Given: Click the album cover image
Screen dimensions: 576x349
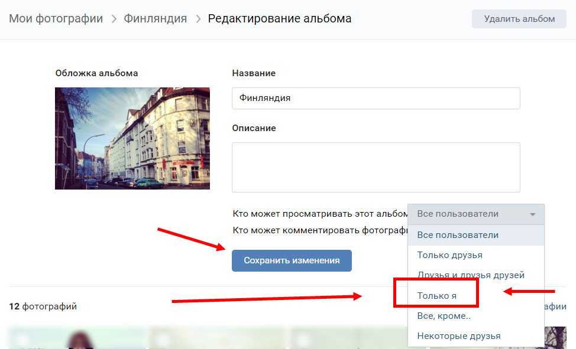Looking at the screenshot, I should [x=132, y=138].
